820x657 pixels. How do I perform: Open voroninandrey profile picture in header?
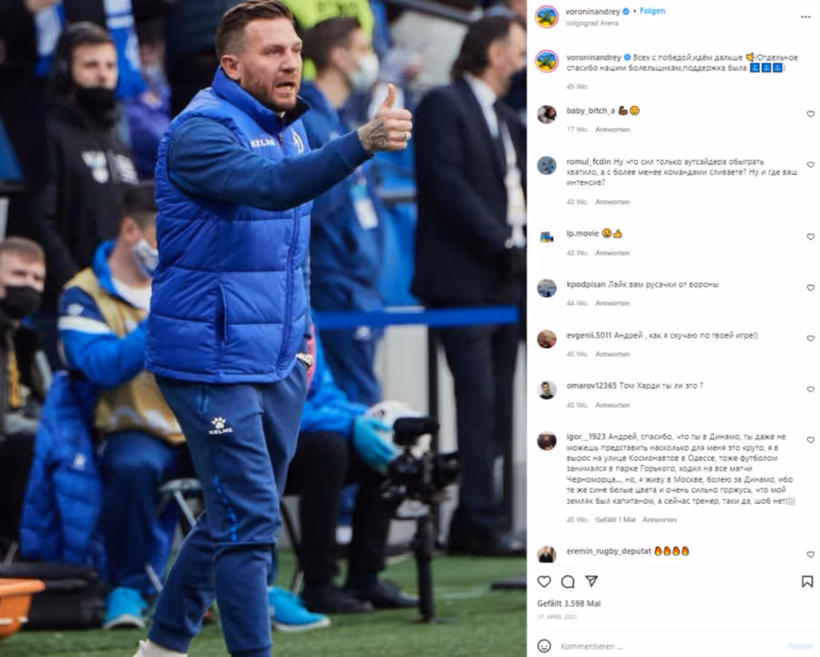[547, 17]
